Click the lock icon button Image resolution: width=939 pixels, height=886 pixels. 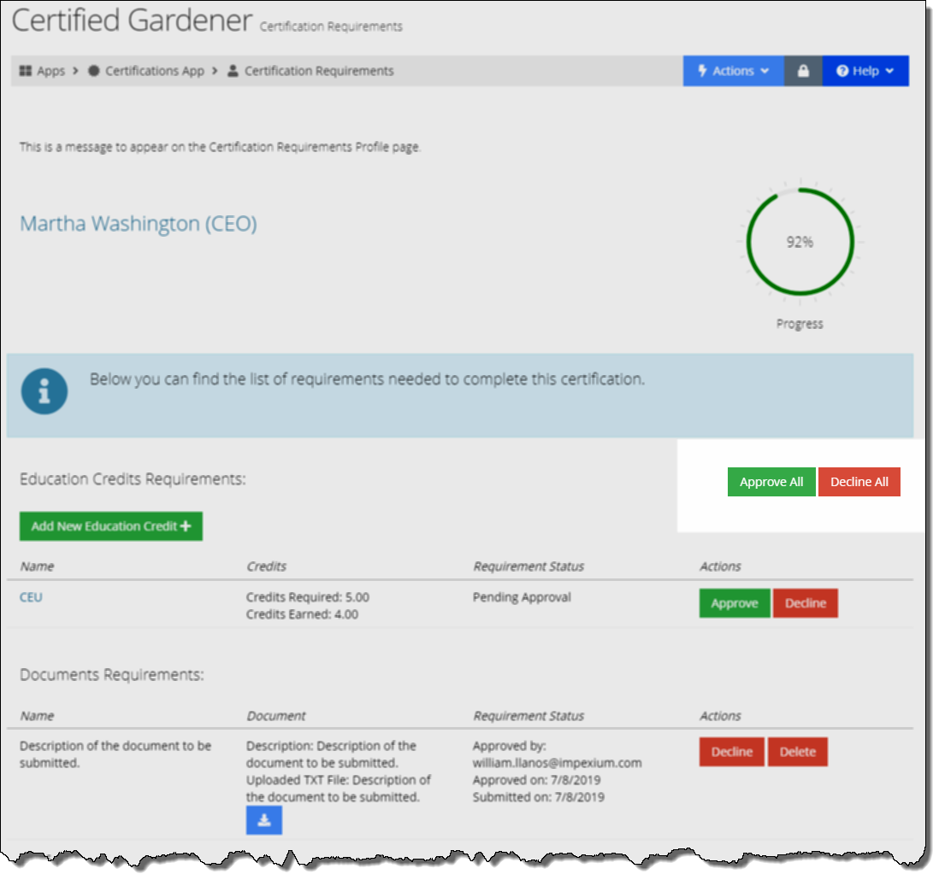coord(803,71)
